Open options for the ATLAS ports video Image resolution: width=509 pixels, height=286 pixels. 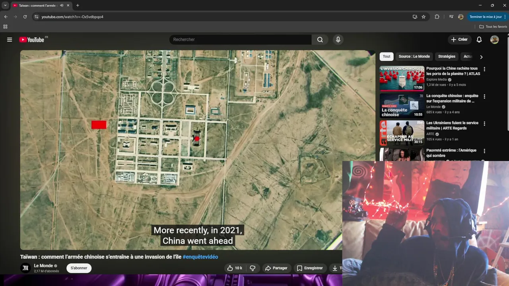point(484,69)
